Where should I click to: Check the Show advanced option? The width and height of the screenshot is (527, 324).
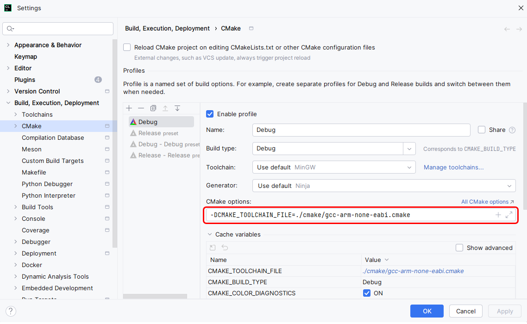click(459, 248)
